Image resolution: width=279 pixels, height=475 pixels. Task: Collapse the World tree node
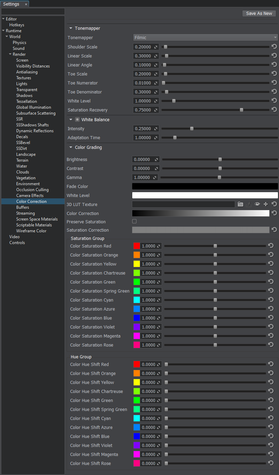[x=7, y=36]
